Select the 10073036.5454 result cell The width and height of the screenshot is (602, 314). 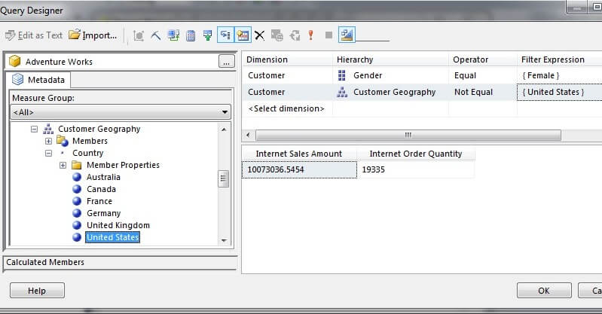[299, 169]
